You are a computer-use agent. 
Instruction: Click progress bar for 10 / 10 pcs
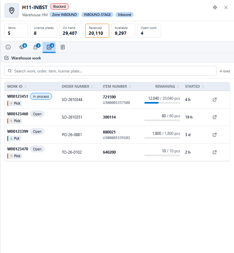pyautogui.click(x=162, y=155)
